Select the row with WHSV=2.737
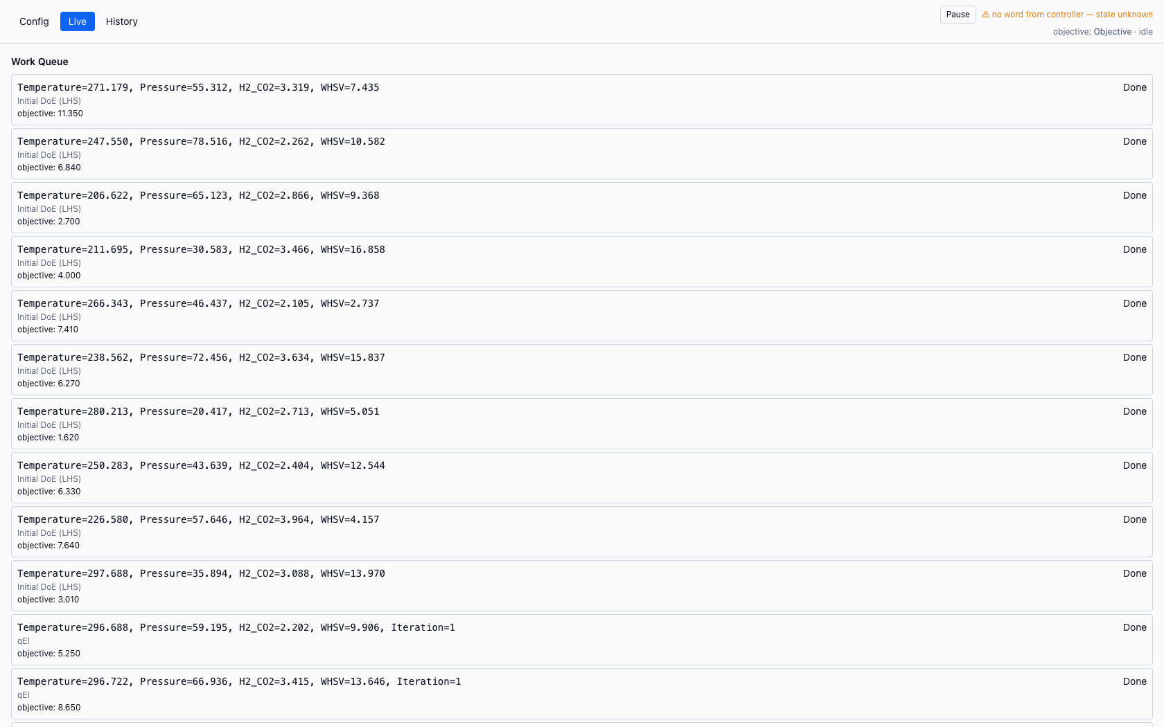Screen dimensions: 1164x727 pyautogui.click(x=582, y=316)
